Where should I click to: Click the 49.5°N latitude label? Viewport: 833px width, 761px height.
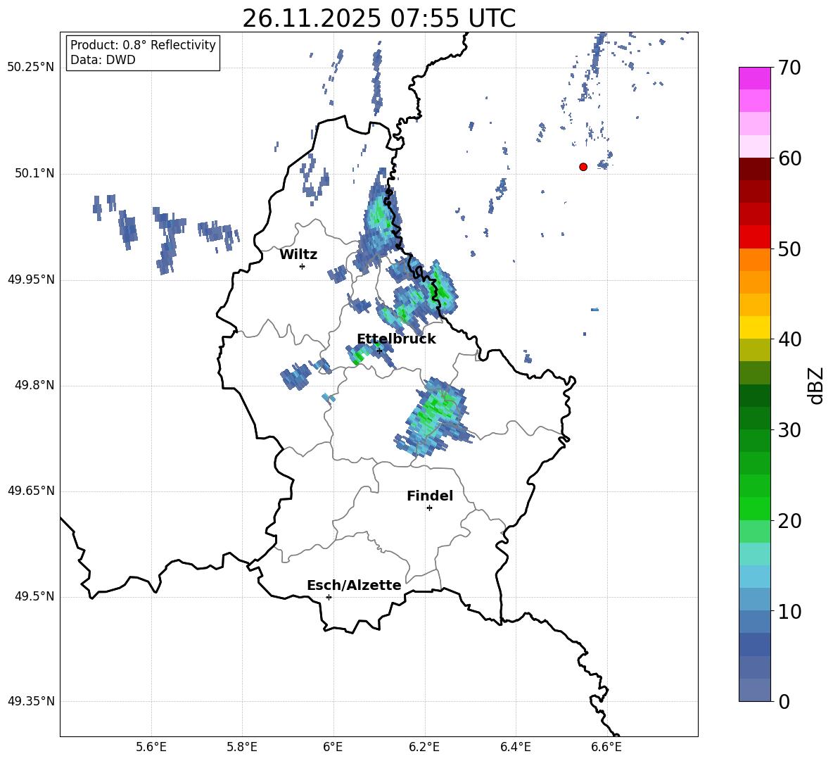34,596
